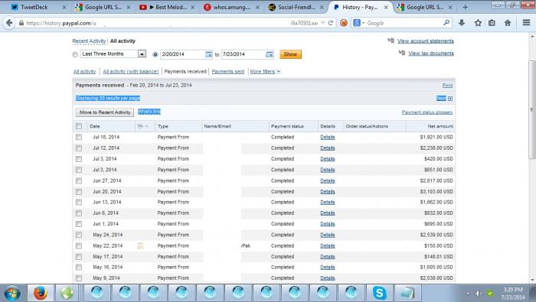
Task: Open the Last Three Months dropdown
Action: point(142,54)
